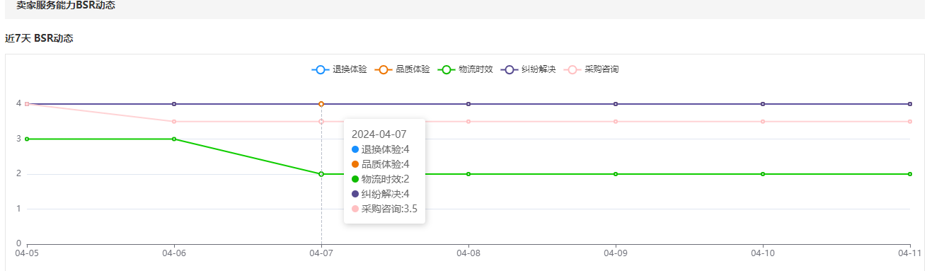Click green 物流时效 point at 04-07
The height and width of the screenshot is (271, 927).
321,174
